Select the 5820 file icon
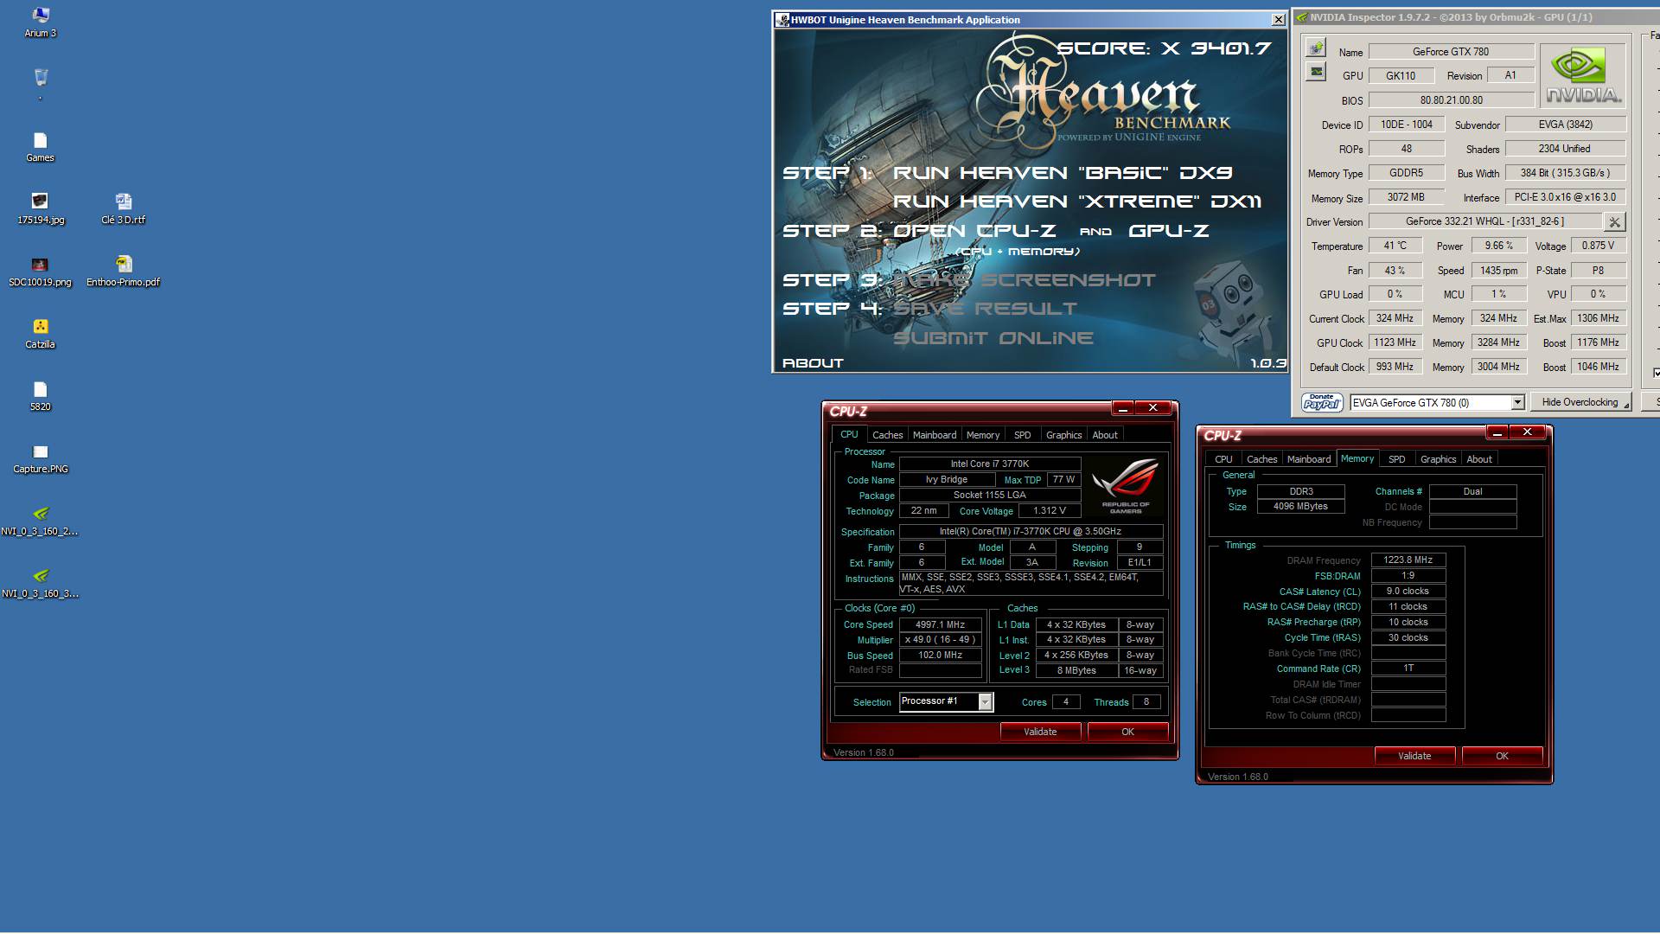The height and width of the screenshot is (934, 1660). tap(40, 395)
